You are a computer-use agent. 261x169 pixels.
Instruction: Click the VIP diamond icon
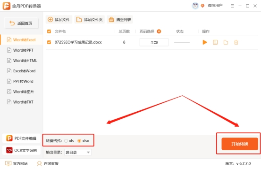pyautogui.click(x=202, y=6)
